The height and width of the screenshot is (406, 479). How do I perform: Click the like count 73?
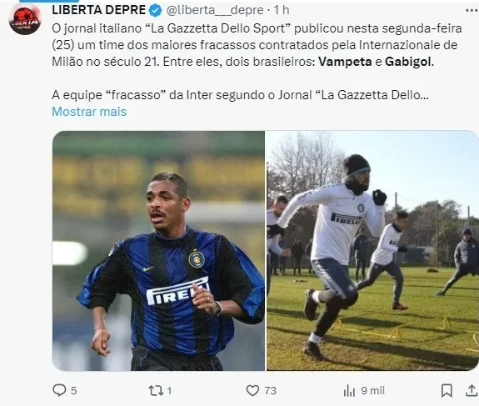pos(271,391)
